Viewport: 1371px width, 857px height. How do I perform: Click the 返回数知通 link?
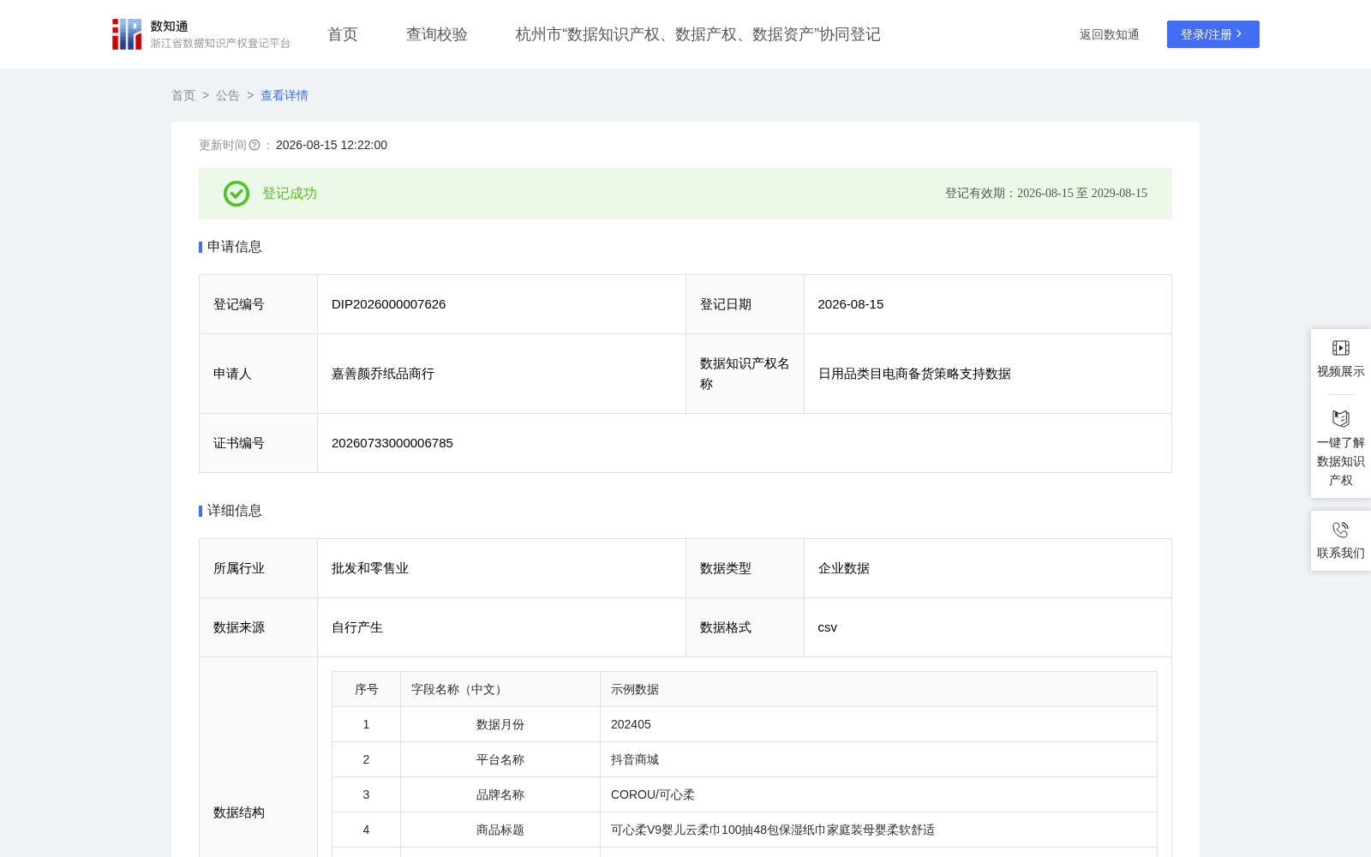pos(1110,34)
